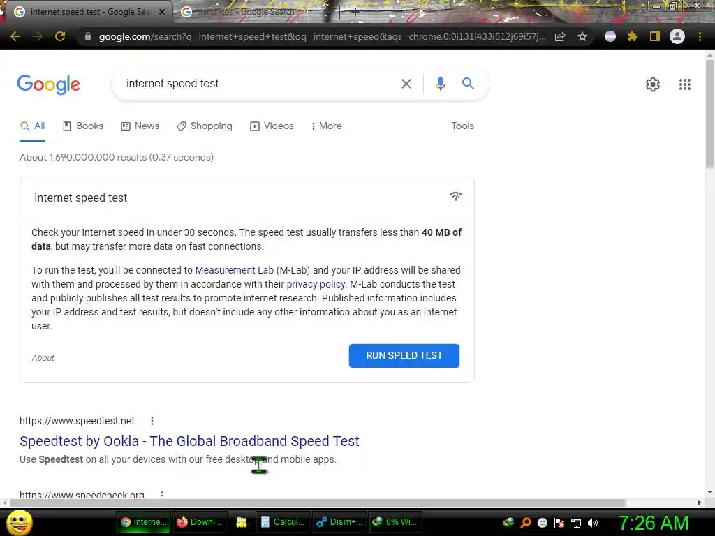Open Google quick settings gear
The height and width of the screenshot is (536, 715).
coord(653,84)
